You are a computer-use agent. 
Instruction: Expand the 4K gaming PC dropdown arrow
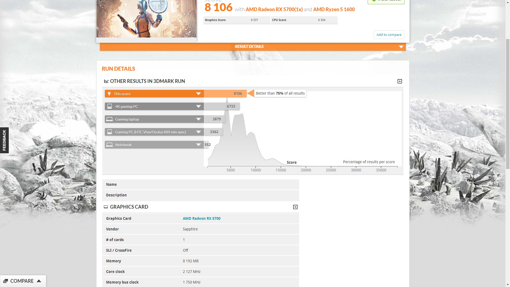coord(198,107)
